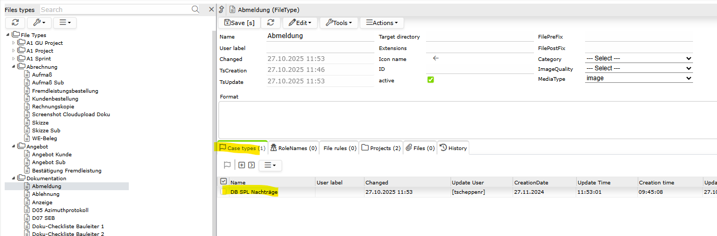Select the WE-Beleg file type

44,138
